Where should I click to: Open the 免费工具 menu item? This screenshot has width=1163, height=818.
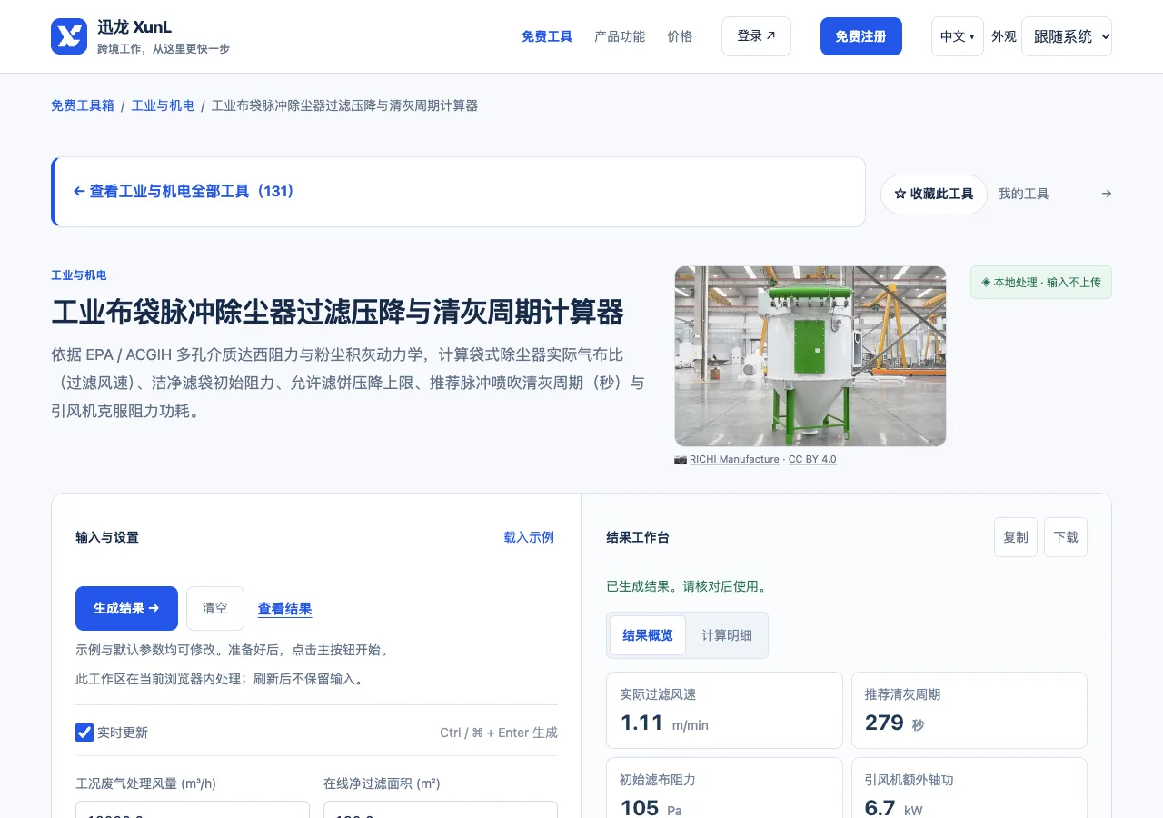click(x=547, y=36)
